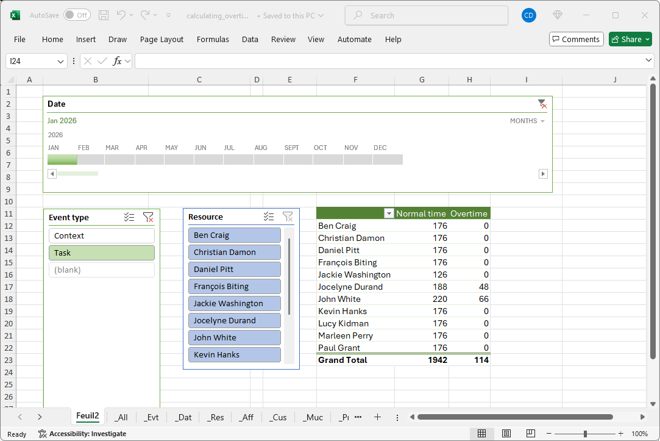Click the zoom slider handle
Image resolution: width=660 pixels, height=441 pixels.
click(585, 434)
